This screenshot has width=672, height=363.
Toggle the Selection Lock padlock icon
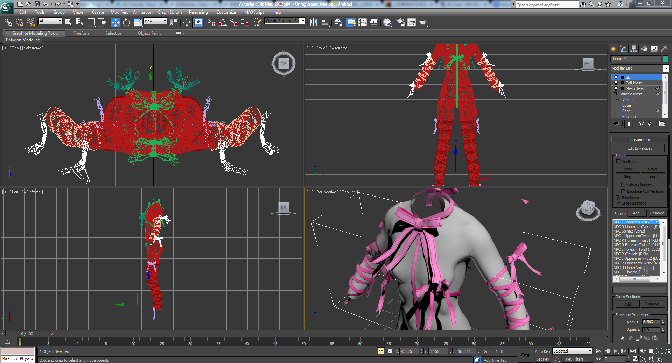tap(381, 351)
